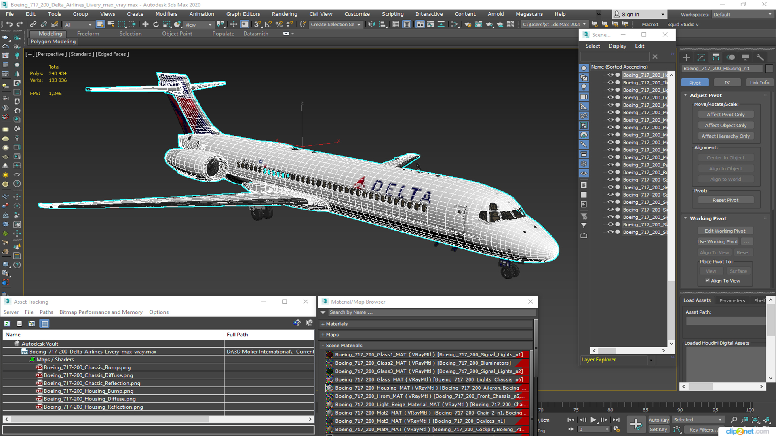Open the Modifiers menu
776x436 pixels.
(166, 14)
